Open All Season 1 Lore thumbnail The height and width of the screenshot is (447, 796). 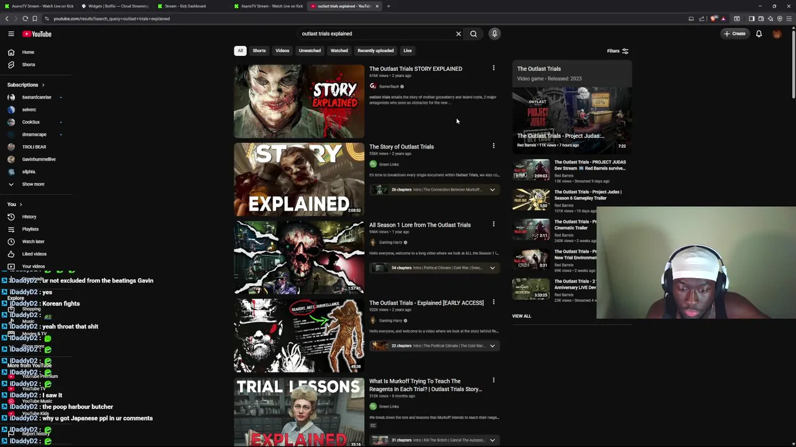click(x=299, y=257)
